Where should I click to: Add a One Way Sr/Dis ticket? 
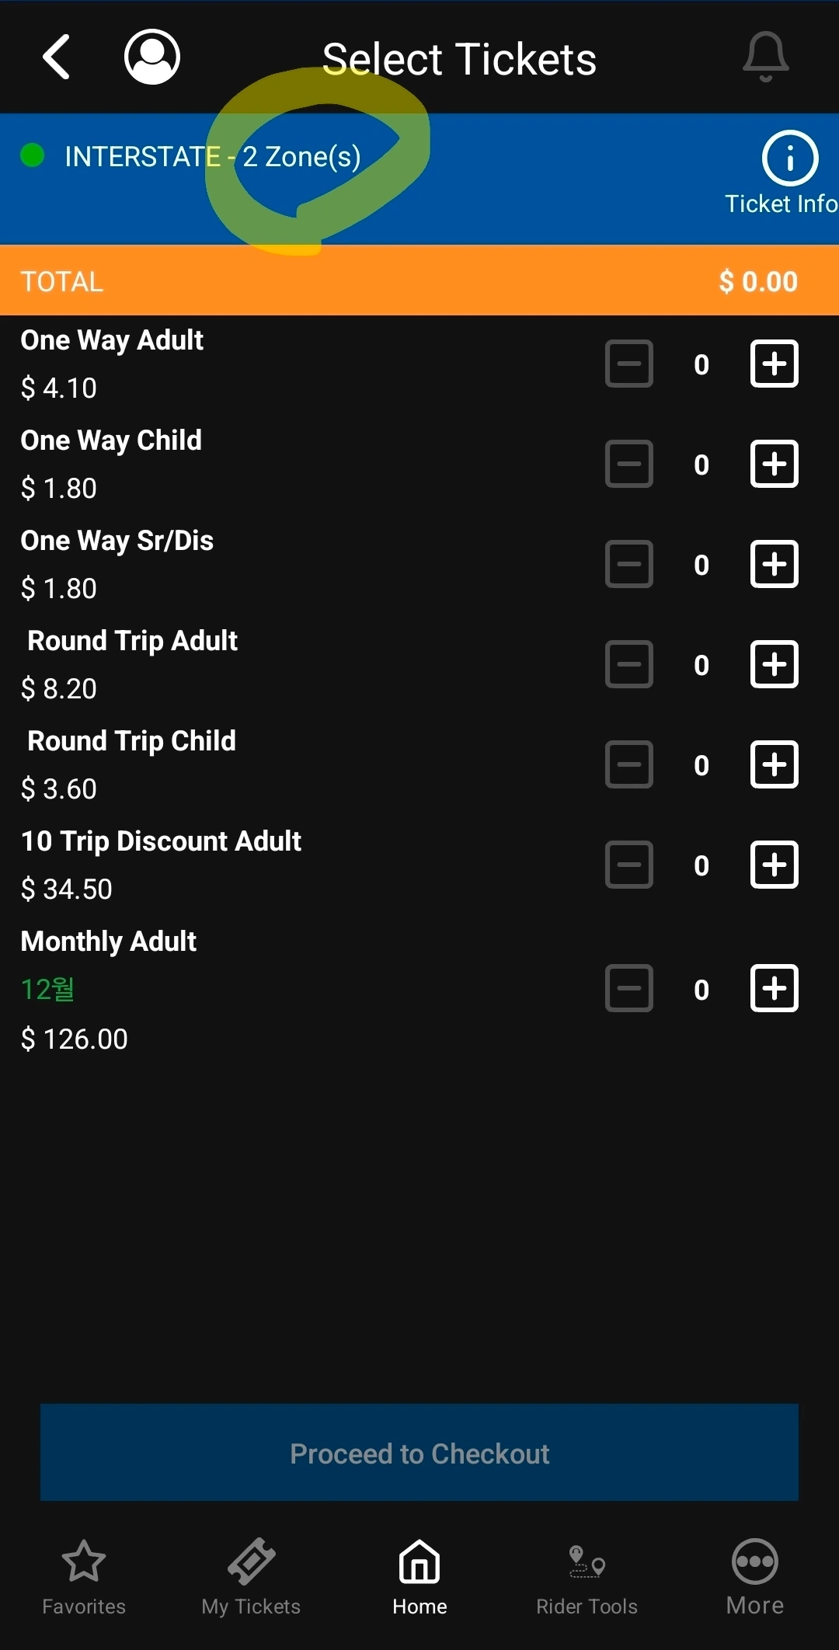click(775, 564)
